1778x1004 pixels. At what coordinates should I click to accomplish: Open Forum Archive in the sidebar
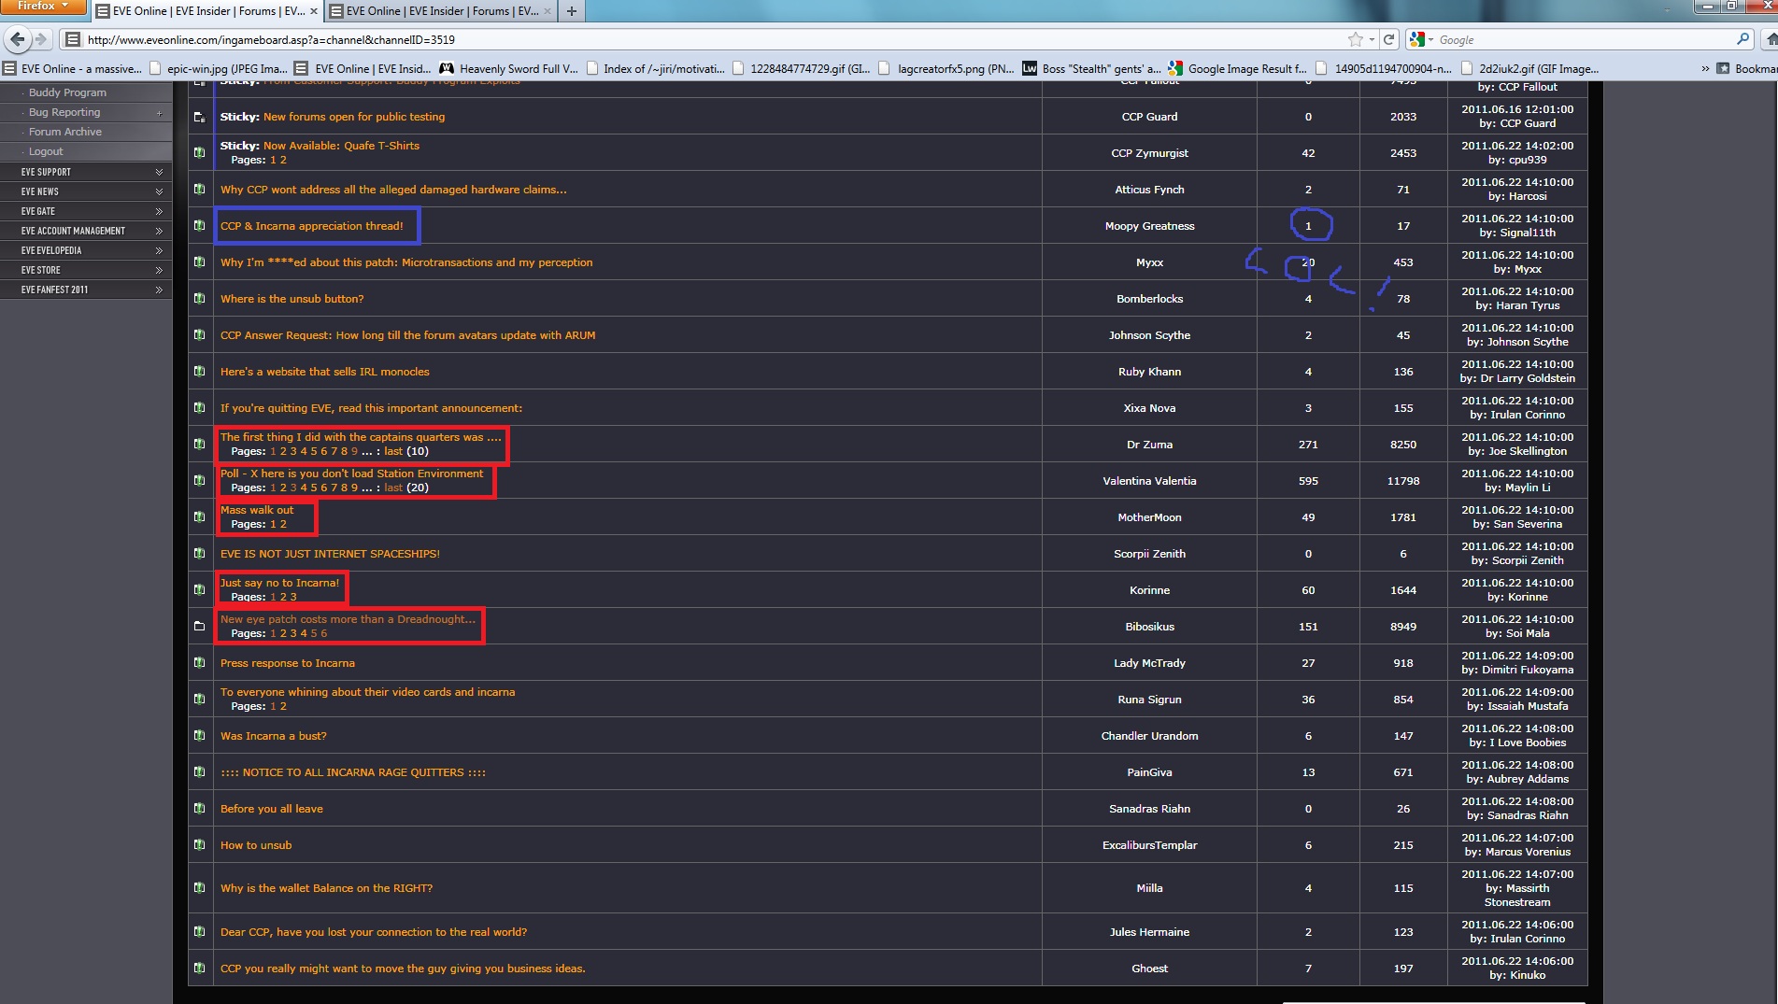point(65,132)
